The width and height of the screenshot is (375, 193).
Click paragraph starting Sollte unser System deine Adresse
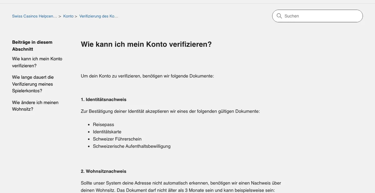[x=181, y=186]
